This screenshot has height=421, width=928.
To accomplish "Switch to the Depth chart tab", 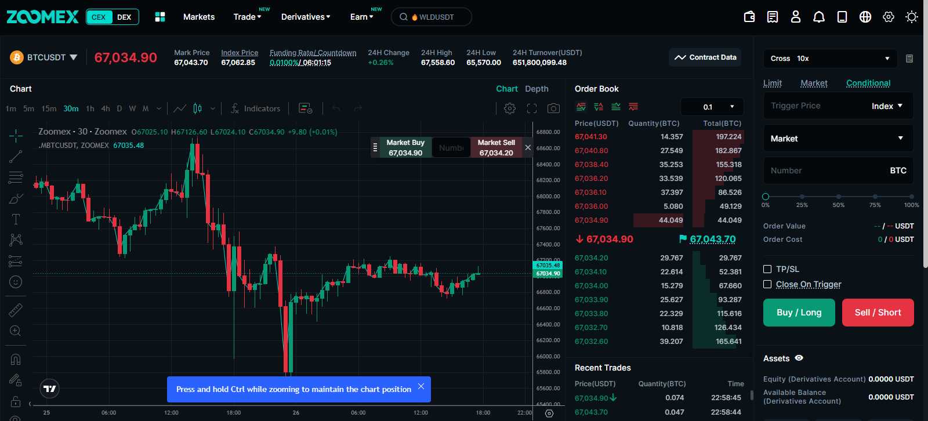I will 536,89.
